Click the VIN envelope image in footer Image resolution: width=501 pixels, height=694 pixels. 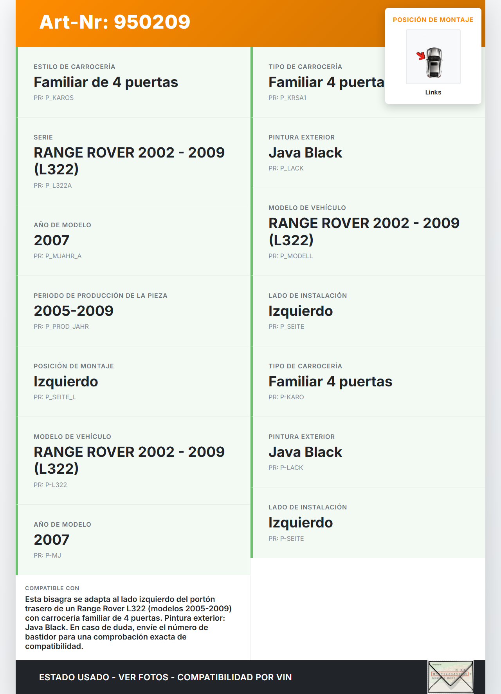coord(451,677)
